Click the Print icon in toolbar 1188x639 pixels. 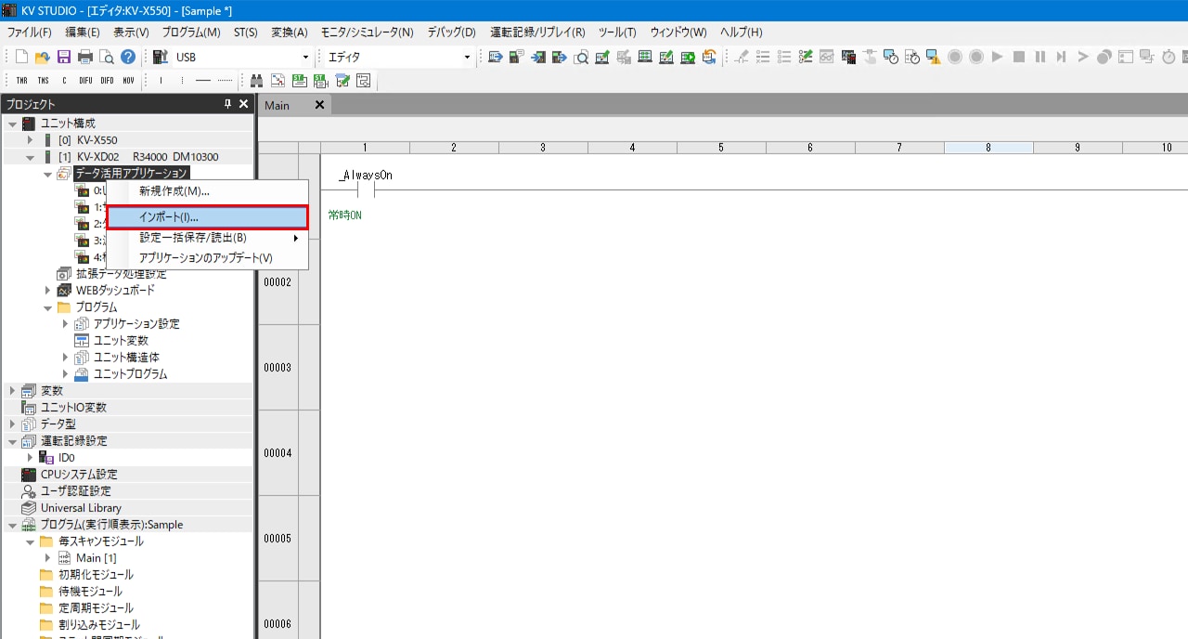[x=85, y=57]
